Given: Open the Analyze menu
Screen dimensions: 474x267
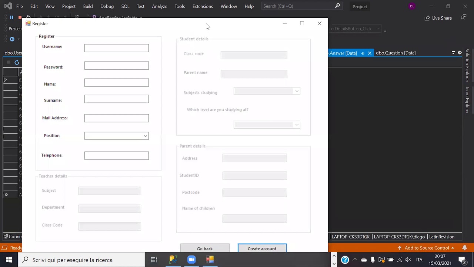Looking at the screenshot, I should click(x=159, y=6).
